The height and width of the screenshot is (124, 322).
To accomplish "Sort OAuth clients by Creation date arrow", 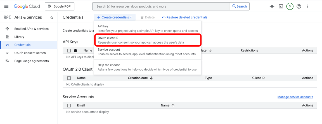I will coord(151,78).
